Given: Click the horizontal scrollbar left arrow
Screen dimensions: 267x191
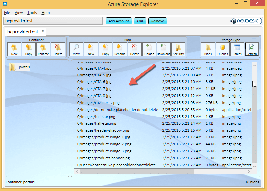Looking at the screenshot, I should click(77, 172).
